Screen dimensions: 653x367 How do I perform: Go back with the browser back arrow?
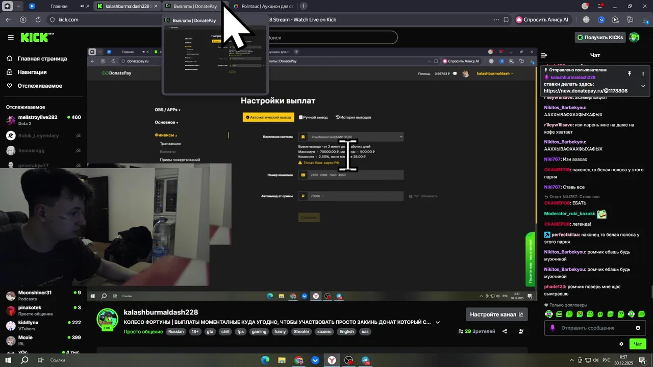[8, 20]
